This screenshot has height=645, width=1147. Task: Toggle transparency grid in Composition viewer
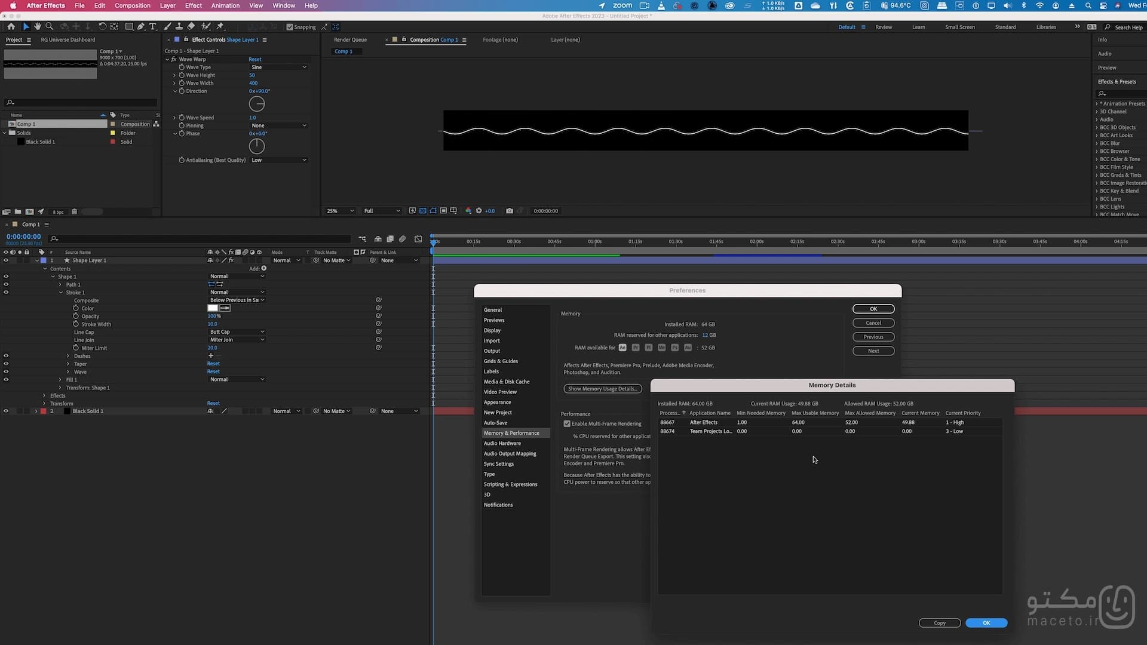422,211
